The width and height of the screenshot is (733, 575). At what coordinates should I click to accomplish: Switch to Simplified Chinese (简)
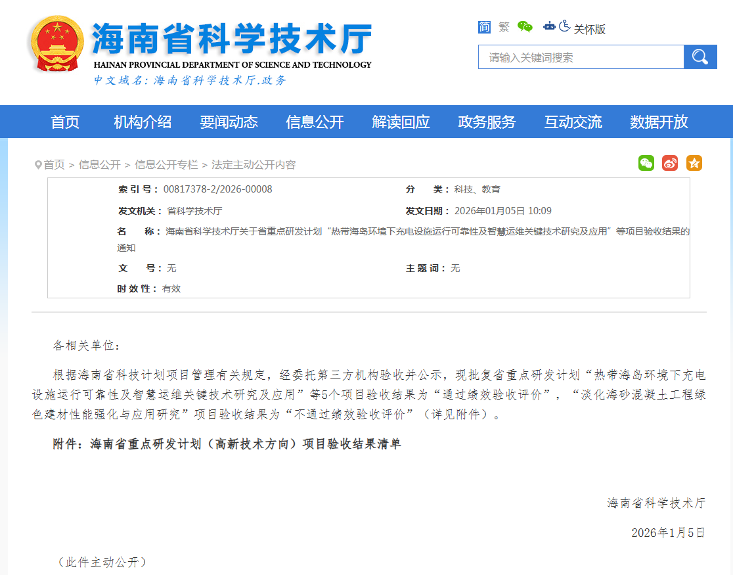[483, 27]
